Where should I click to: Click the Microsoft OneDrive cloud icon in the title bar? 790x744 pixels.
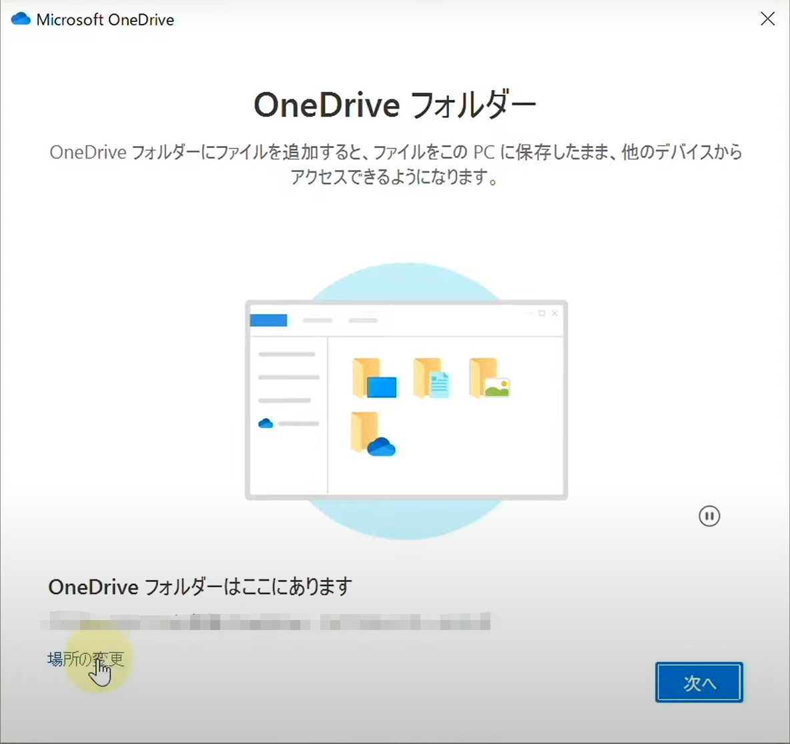point(21,19)
